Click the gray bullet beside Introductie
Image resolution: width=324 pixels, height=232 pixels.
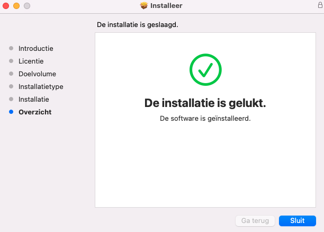(x=11, y=48)
